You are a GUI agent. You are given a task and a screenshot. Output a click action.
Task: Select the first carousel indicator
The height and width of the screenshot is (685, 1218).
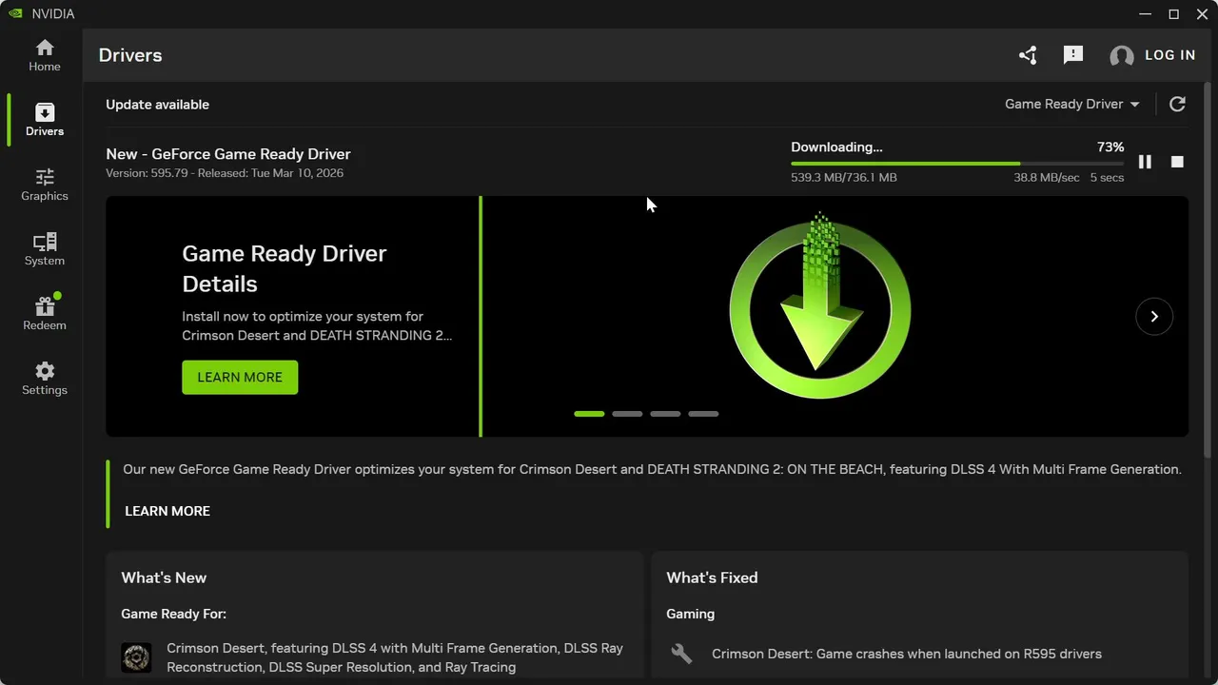tap(589, 414)
